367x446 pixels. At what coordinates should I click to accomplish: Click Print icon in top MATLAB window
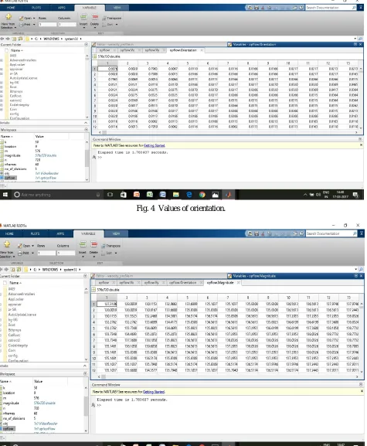click(21, 25)
